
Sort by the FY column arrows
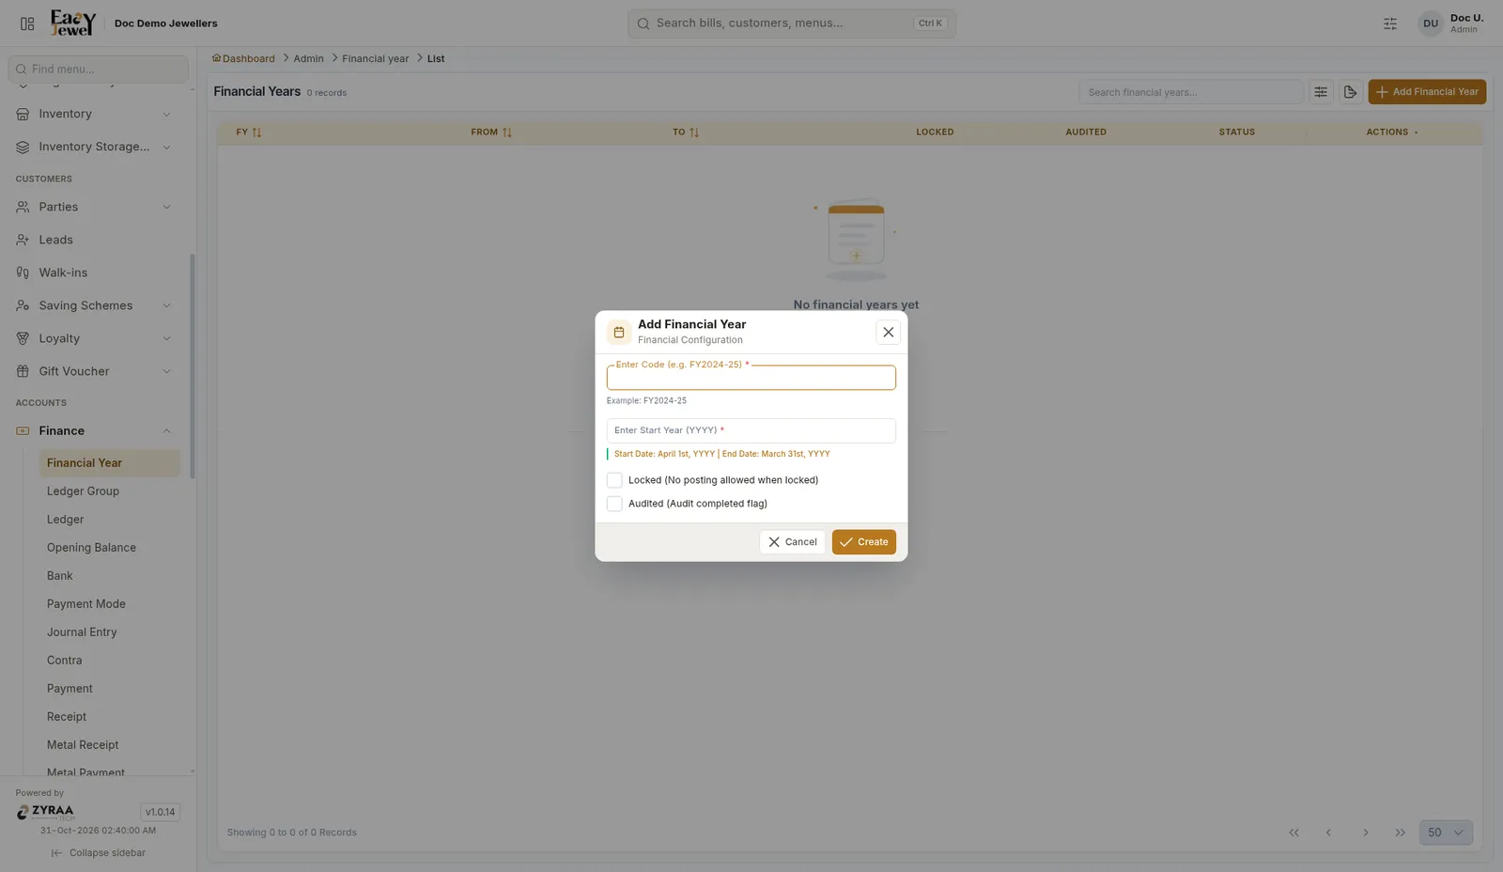point(256,132)
